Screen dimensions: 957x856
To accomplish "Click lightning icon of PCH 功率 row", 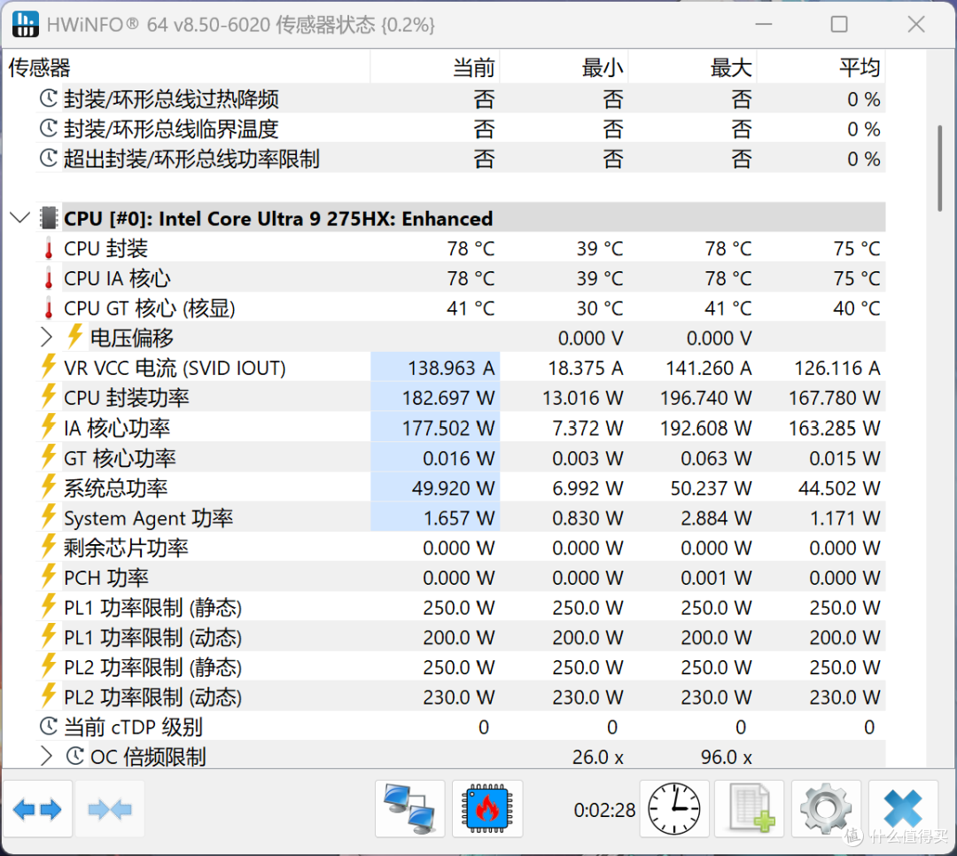I will coord(49,576).
